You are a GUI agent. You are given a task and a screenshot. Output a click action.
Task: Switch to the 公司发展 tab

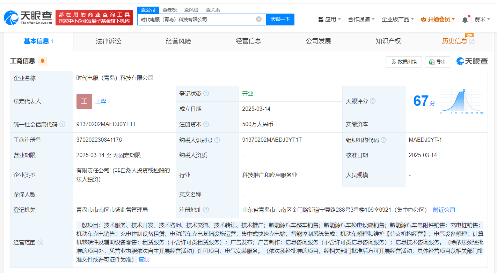pos(318,41)
